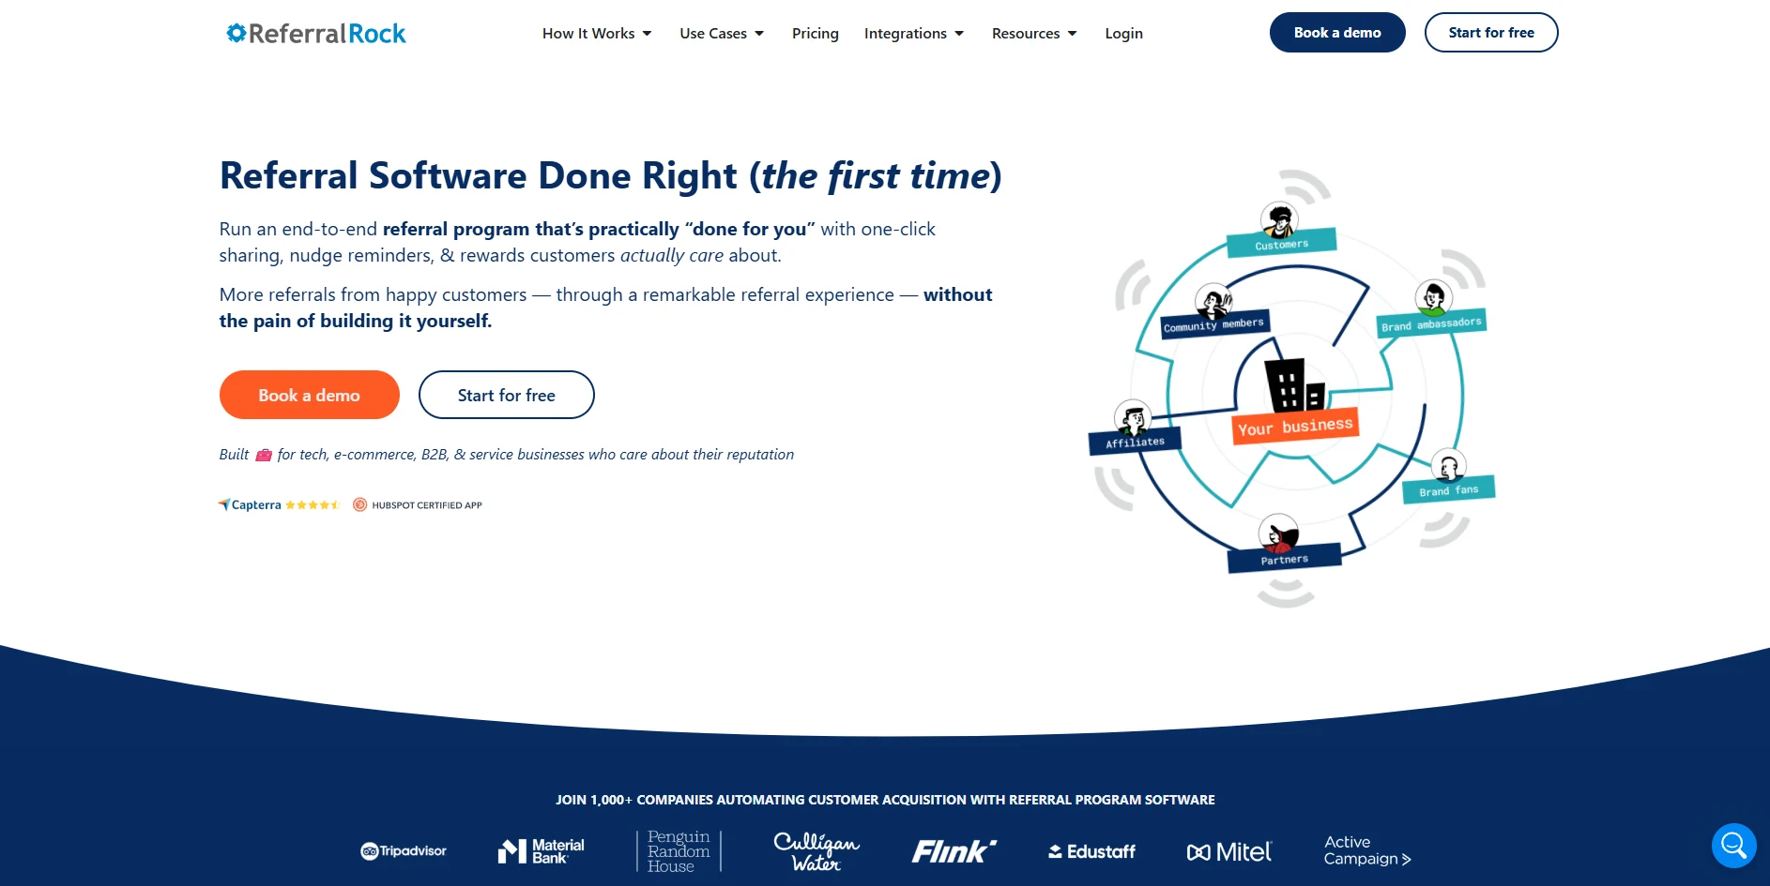Expand the Use Cases dropdown
1770x886 pixels.
pos(722,34)
